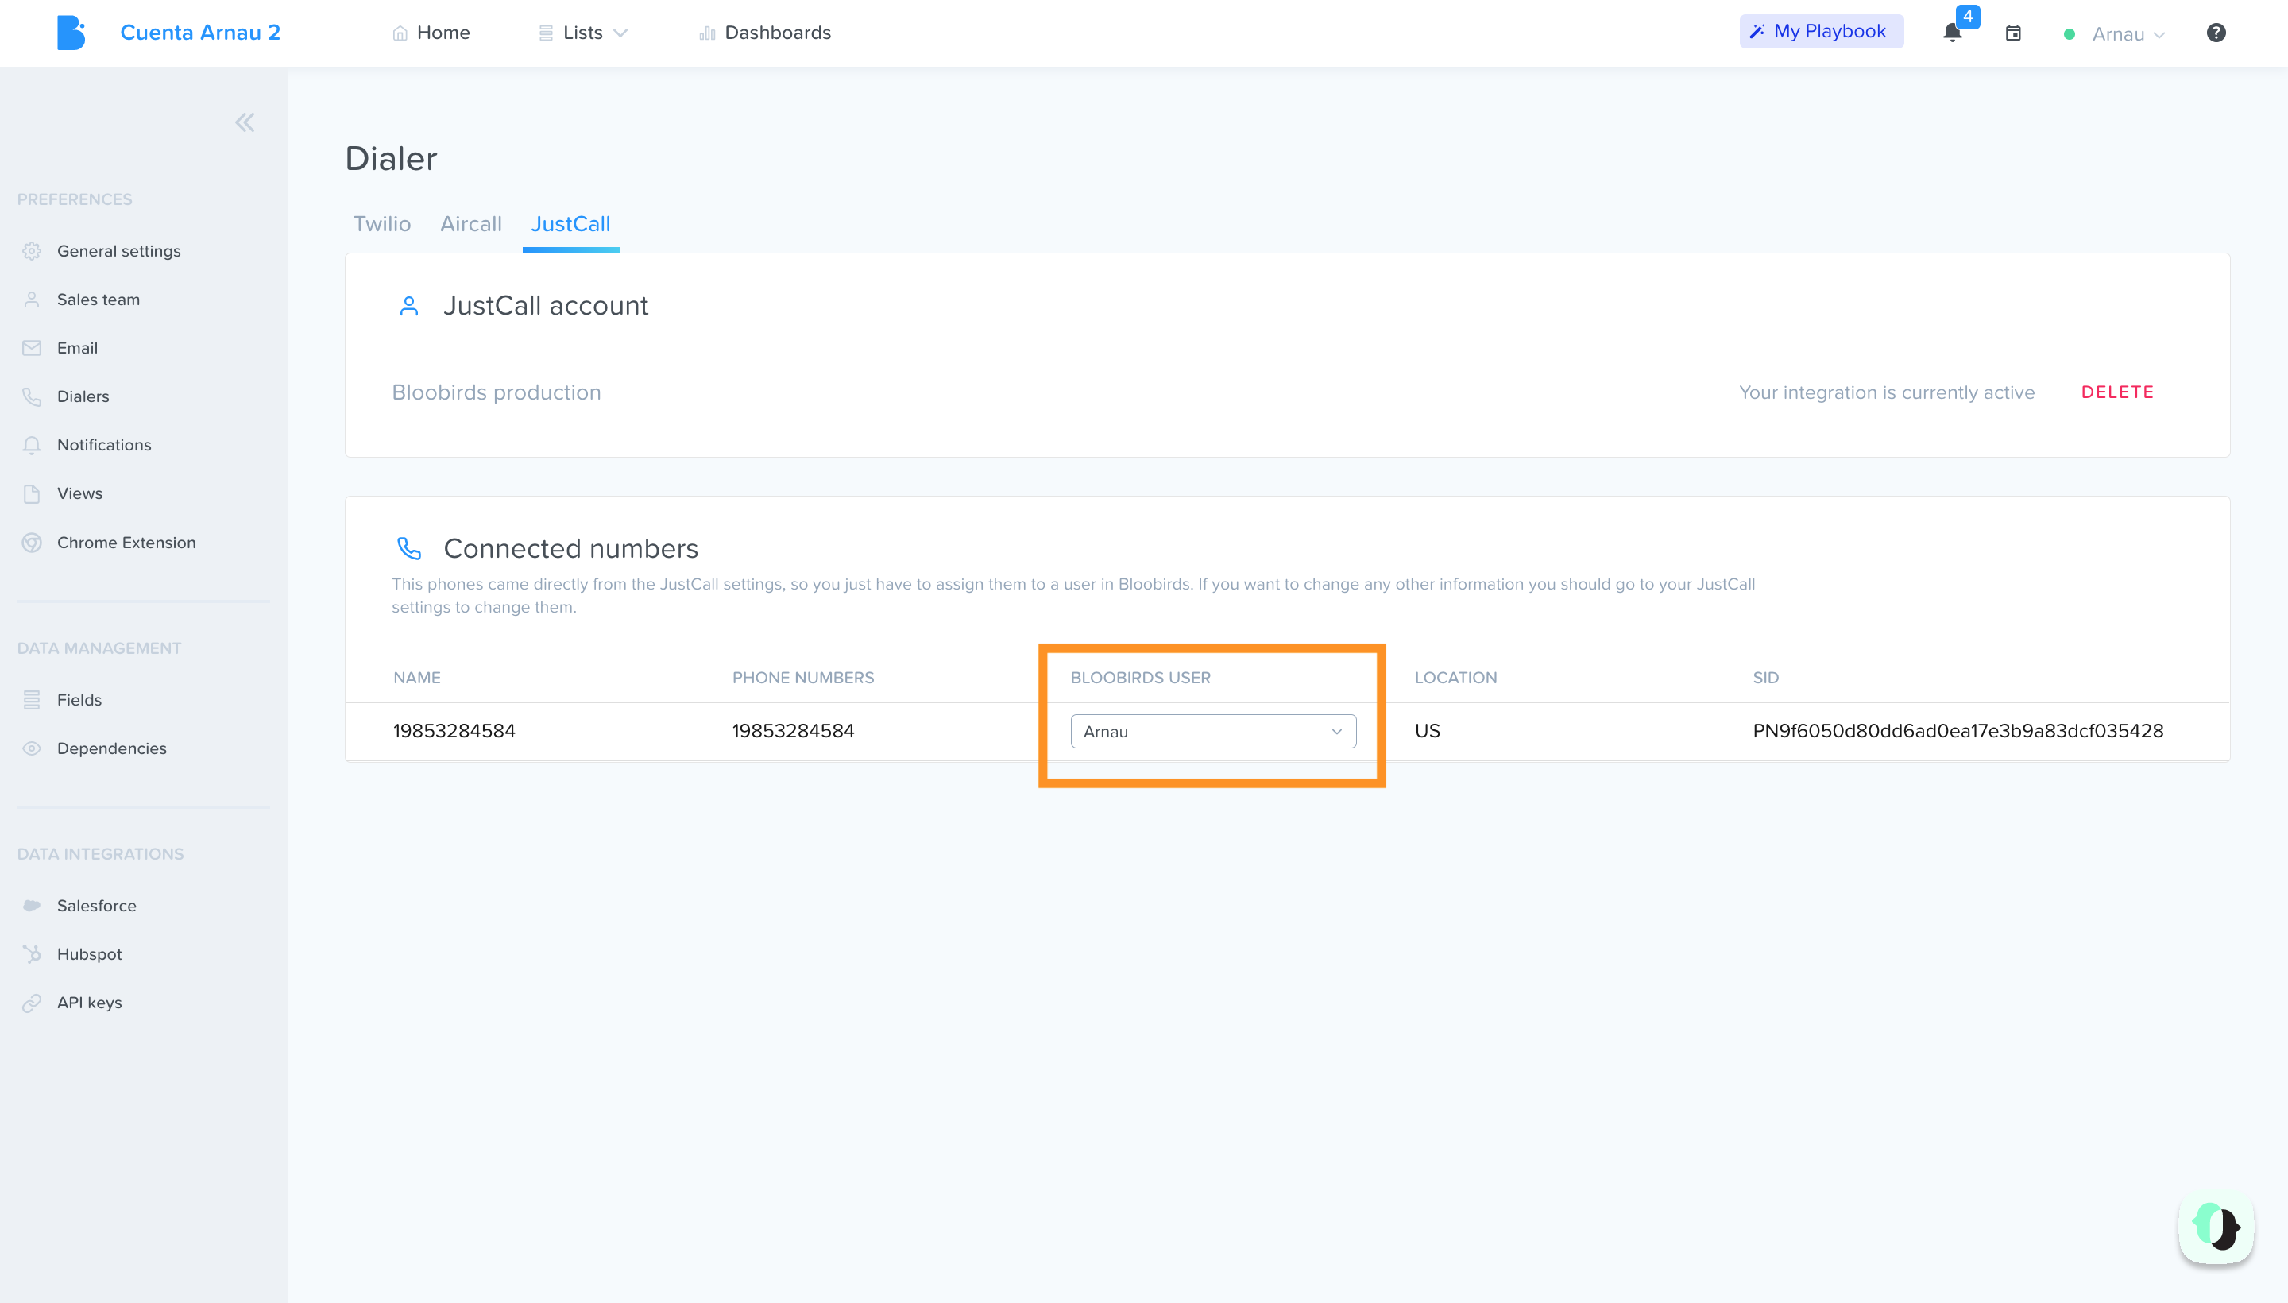This screenshot has width=2288, height=1303.
Task: Click the API keys link icon
Action: [x=33, y=1003]
